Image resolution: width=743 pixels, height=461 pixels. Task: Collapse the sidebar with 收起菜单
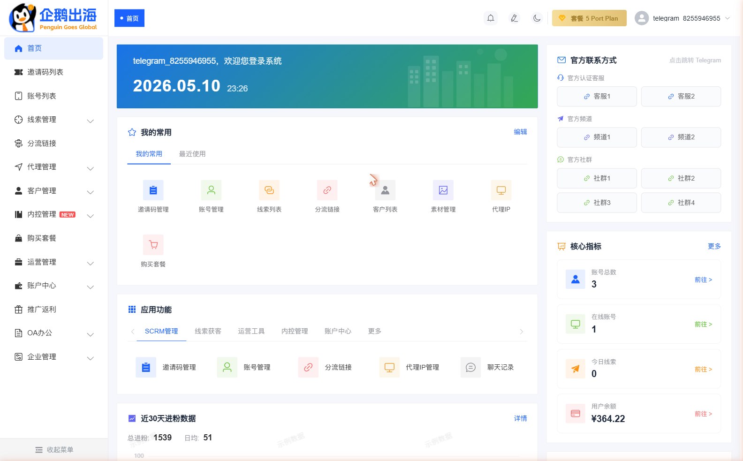point(54,450)
